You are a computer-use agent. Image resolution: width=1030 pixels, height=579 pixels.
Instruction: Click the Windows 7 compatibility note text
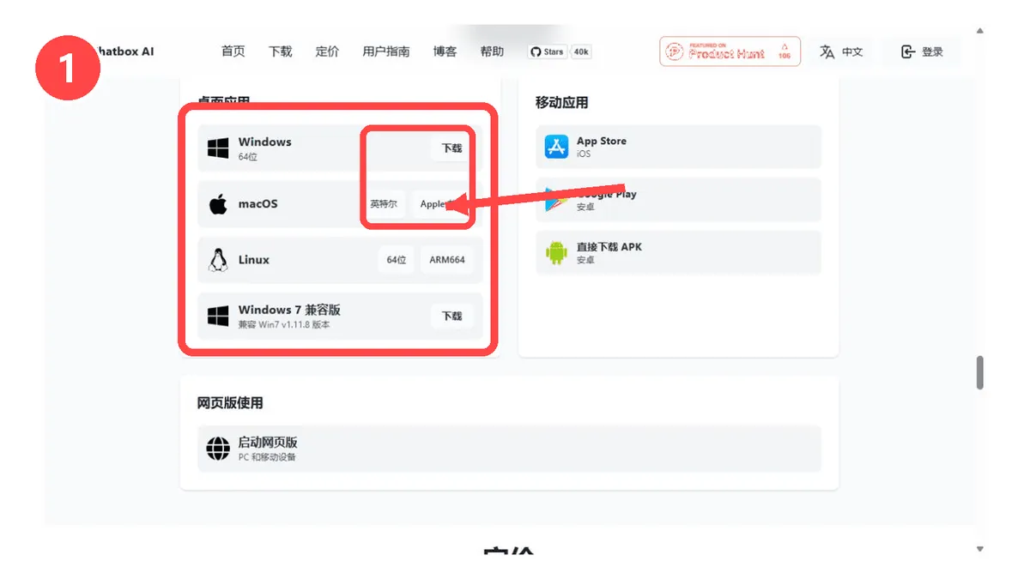[284, 325]
